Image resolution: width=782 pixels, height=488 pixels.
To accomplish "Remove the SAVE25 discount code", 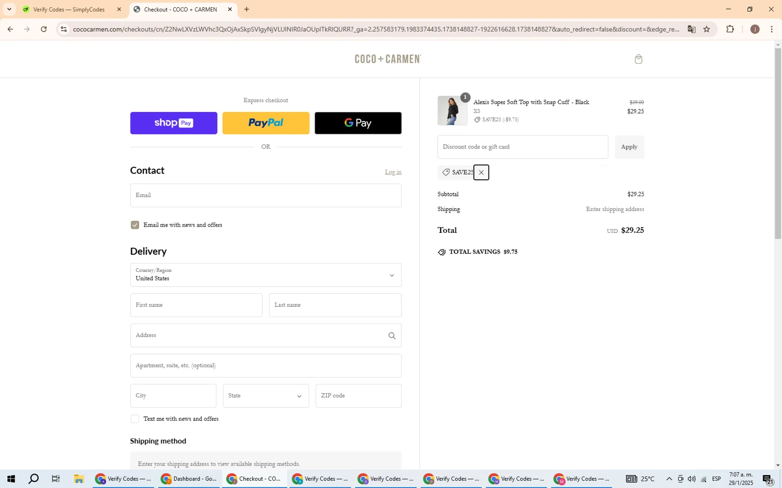I will (481, 172).
